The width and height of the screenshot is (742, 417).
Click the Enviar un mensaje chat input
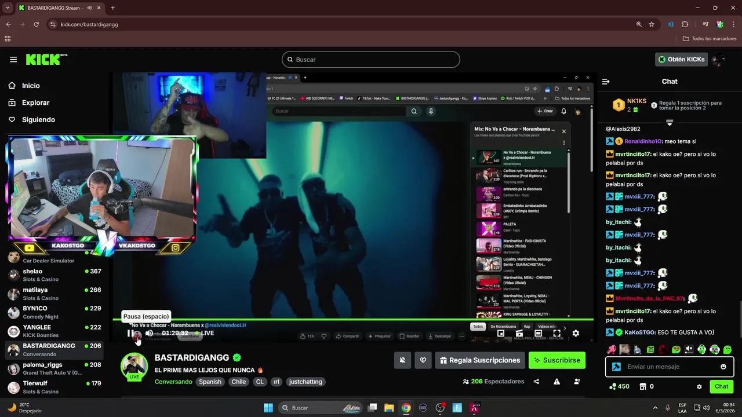(x=670, y=367)
